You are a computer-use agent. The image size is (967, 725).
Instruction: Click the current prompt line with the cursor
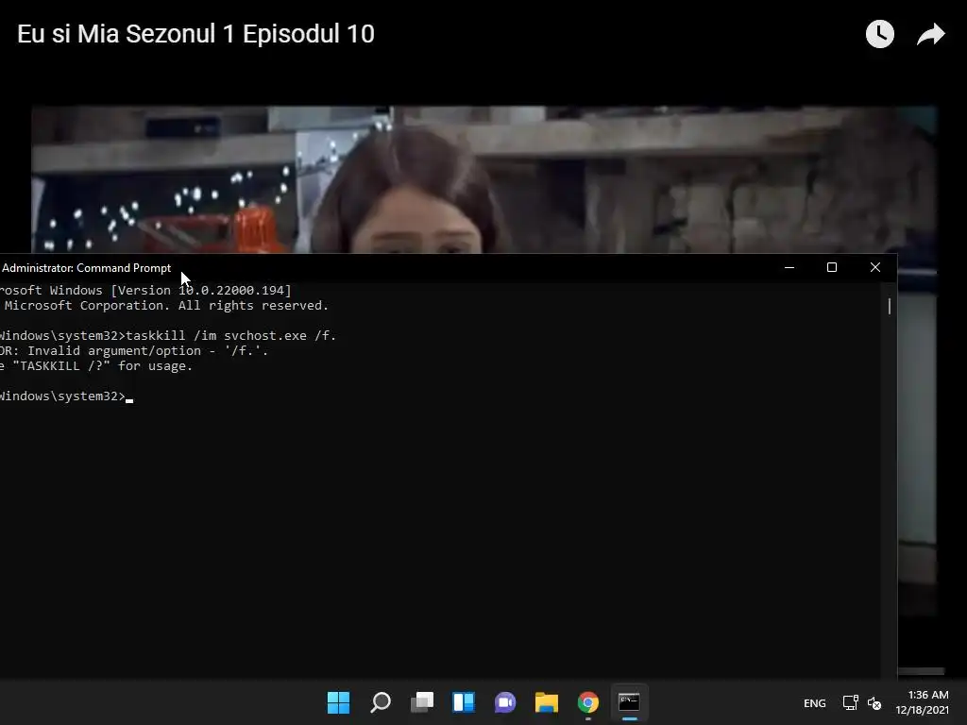click(x=67, y=396)
